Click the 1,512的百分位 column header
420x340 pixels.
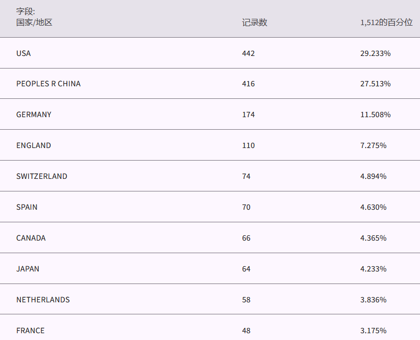click(386, 22)
